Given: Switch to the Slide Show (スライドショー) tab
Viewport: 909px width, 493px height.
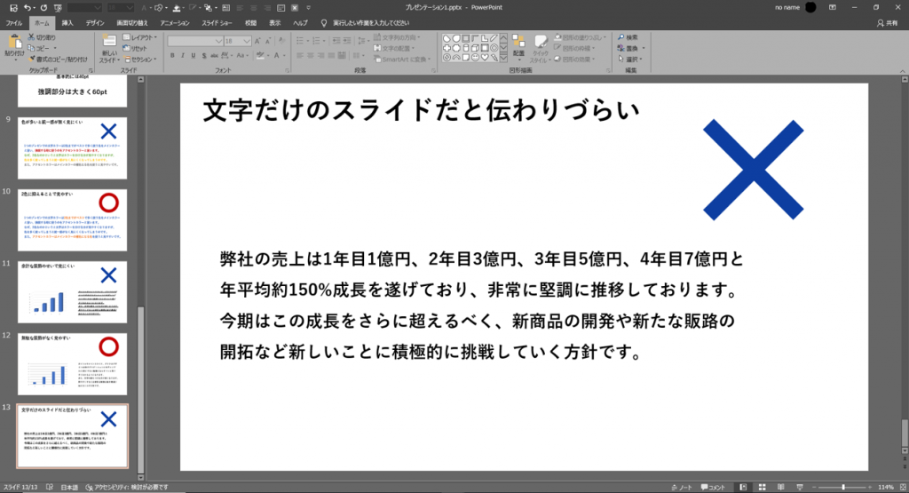Looking at the screenshot, I should [217, 23].
